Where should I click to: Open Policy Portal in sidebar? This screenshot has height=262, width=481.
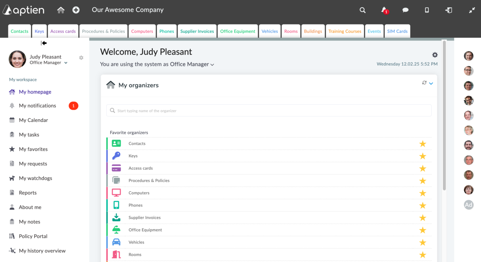coord(33,236)
